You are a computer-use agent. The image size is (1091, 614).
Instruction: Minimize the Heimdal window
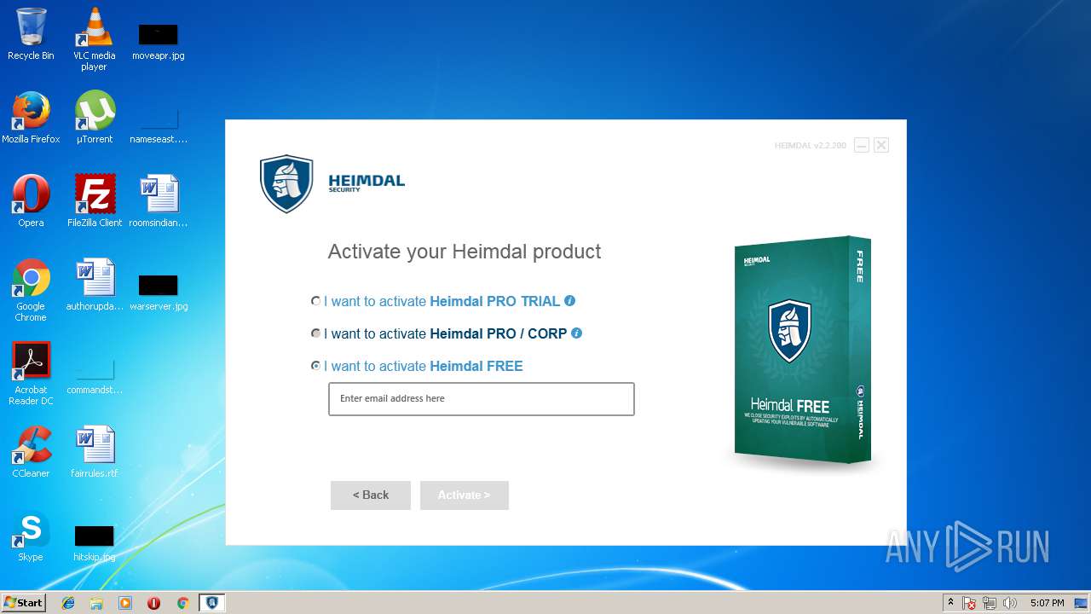(x=862, y=146)
